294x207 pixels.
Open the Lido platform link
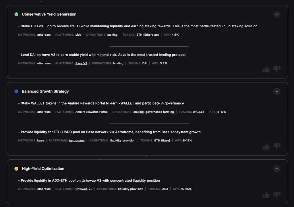click(x=78, y=34)
